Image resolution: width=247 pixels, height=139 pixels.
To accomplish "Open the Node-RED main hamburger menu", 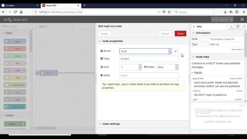I will click(242, 19).
